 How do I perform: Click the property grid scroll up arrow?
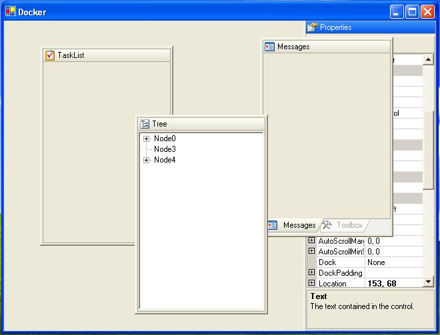coord(428,59)
